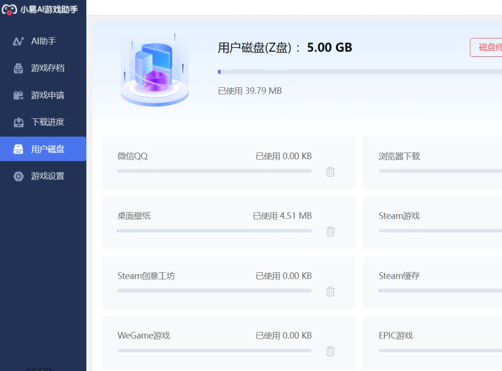Switch to 游戏存档 page
This screenshot has height=371, width=502.
click(47, 68)
